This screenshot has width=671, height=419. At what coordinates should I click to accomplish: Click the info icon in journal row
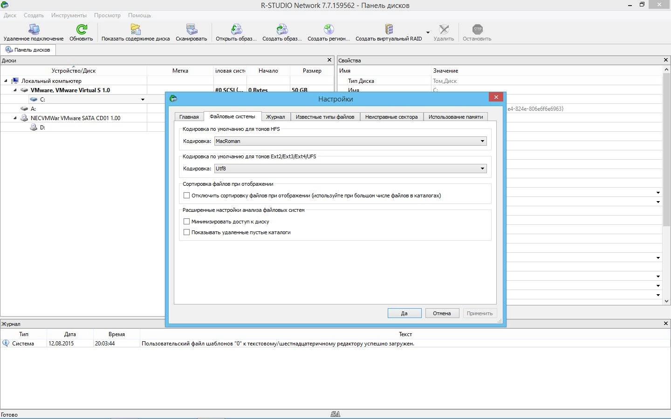pyautogui.click(x=6, y=343)
